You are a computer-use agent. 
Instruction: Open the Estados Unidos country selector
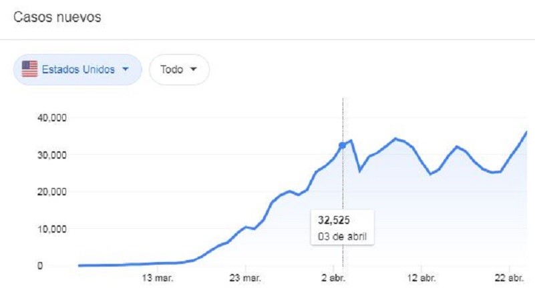pos(77,69)
